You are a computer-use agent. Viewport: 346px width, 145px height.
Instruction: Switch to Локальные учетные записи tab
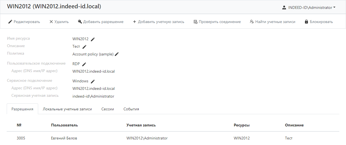coord(67,109)
